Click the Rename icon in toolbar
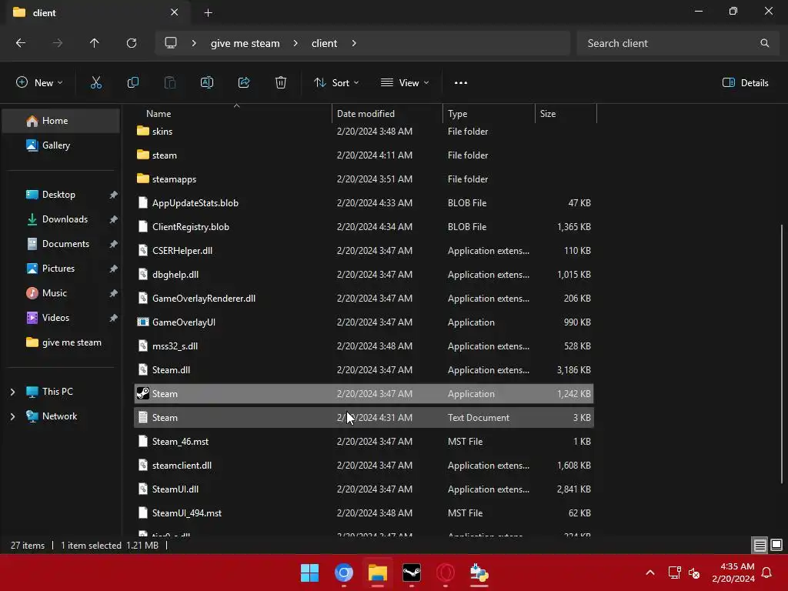Viewport: 788px width, 591px height. tap(206, 83)
